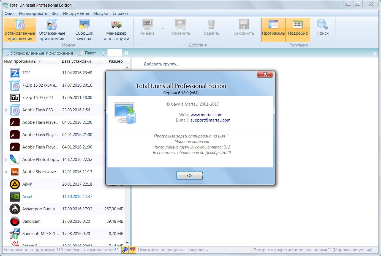Image resolution: width=381 pixels, height=256 pixels.
Task: Expand the Adobe Photoshop tree item
Action: [6, 159]
